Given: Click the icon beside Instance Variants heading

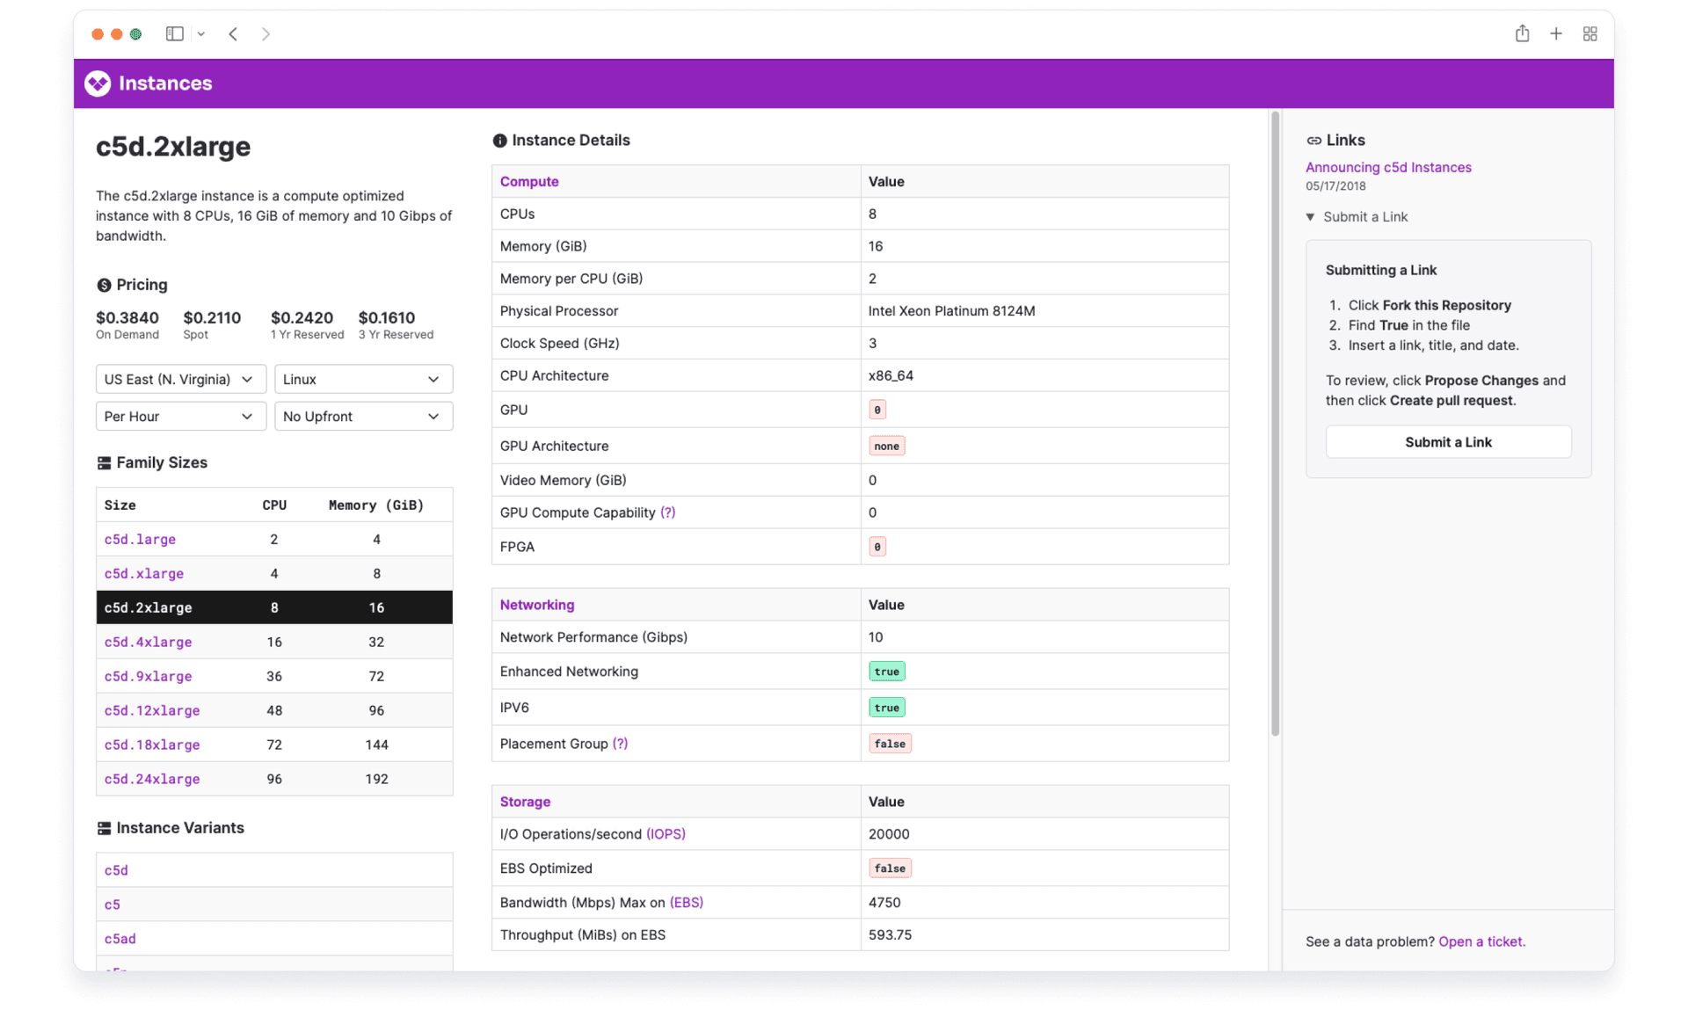Looking at the screenshot, I should click(x=105, y=827).
